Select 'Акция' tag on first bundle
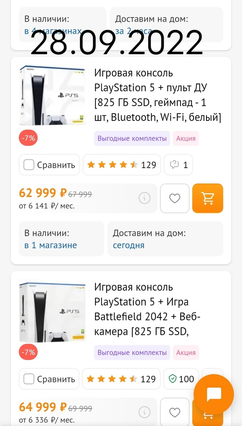The height and width of the screenshot is (426, 242). pyautogui.click(x=186, y=139)
